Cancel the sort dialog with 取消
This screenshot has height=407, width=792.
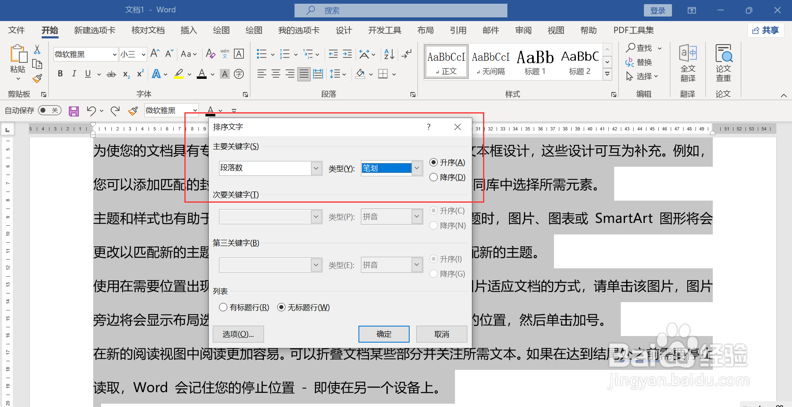441,334
